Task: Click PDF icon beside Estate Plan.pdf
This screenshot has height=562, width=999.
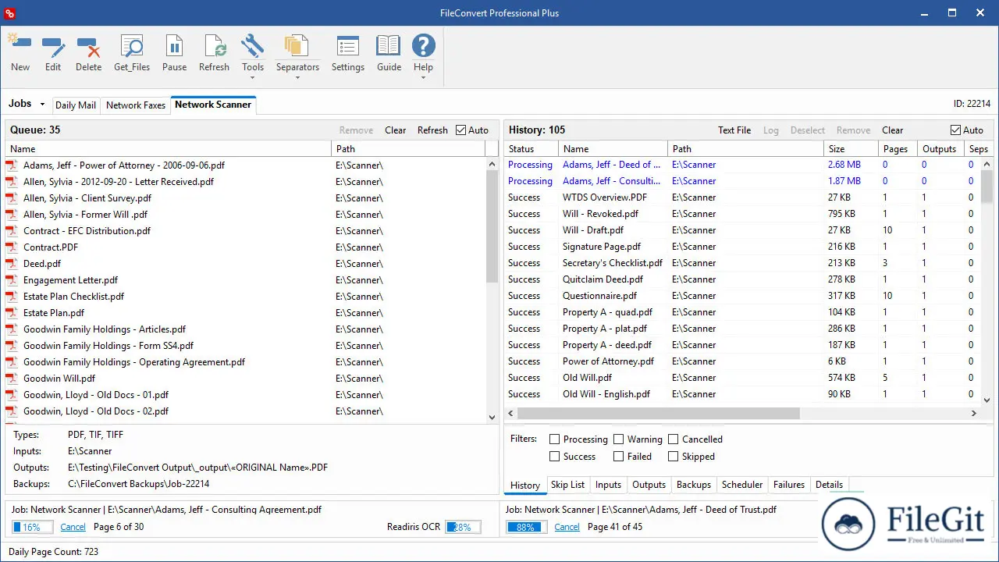Action: click(x=12, y=313)
